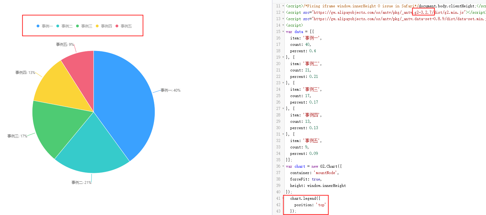The height and width of the screenshot is (215, 486).
Task: Toggle 事例二 legend item
Action: tap(65, 26)
